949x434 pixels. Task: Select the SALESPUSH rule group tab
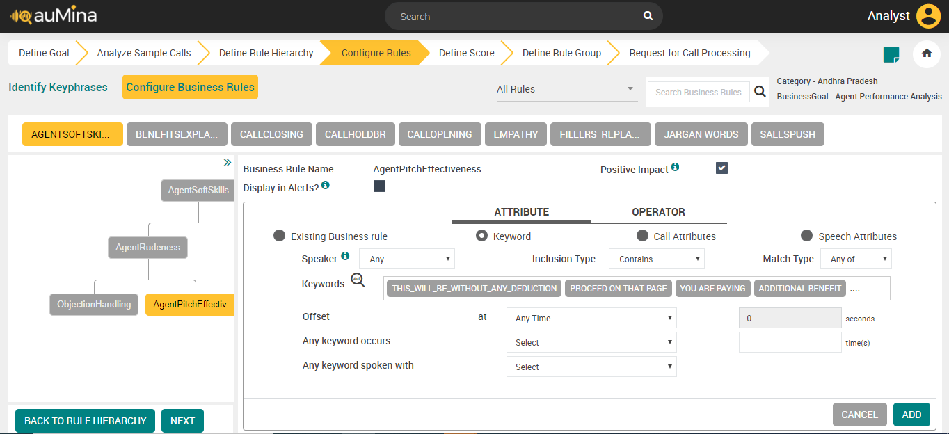click(788, 134)
